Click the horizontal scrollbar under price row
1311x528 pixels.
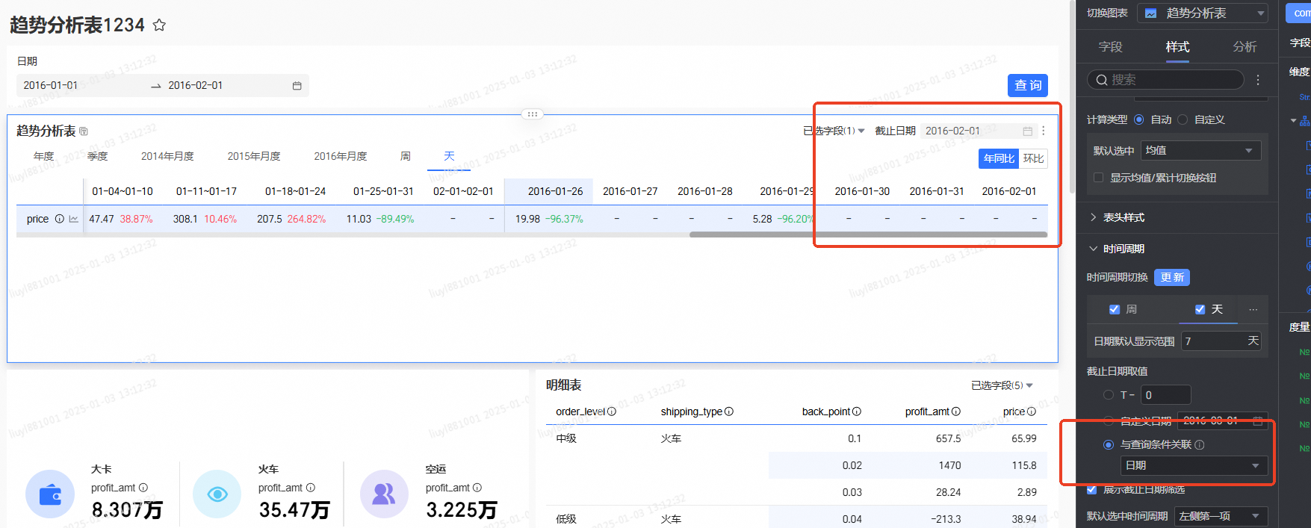point(868,235)
